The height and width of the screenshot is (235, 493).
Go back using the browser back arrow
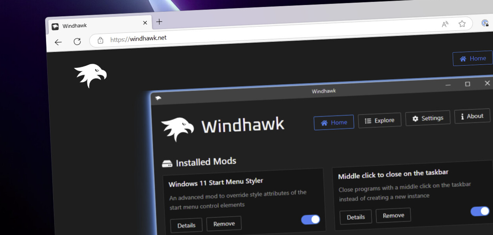pyautogui.click(x=58, y=42)
